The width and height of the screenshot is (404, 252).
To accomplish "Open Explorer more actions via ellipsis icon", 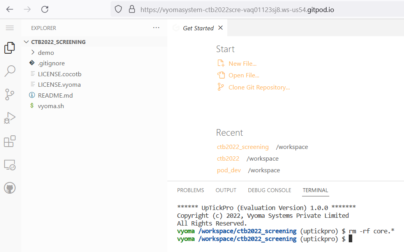I will tap(156, 28).
